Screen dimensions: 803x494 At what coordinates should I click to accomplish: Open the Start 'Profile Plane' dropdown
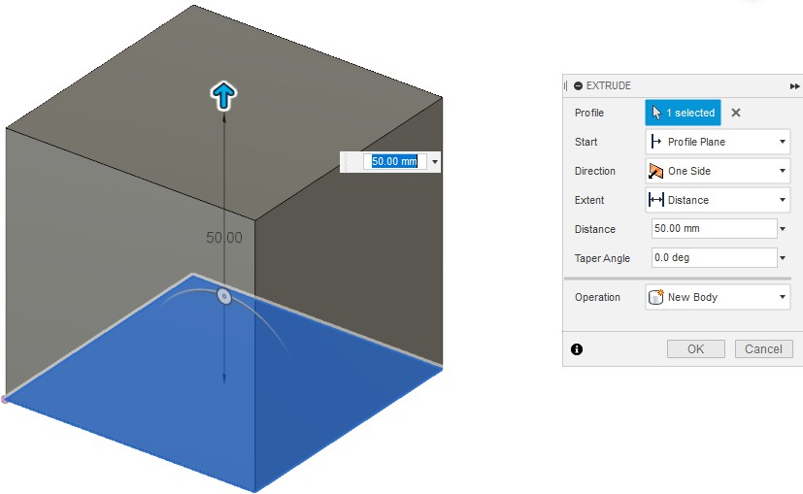coord(718,142)
